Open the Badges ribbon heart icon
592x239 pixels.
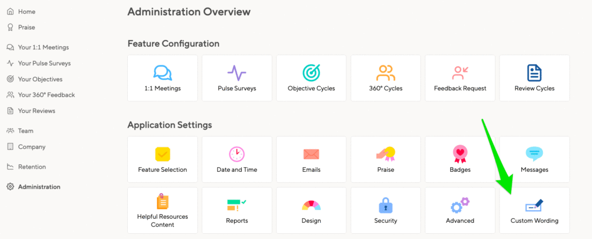coord(460,154)
